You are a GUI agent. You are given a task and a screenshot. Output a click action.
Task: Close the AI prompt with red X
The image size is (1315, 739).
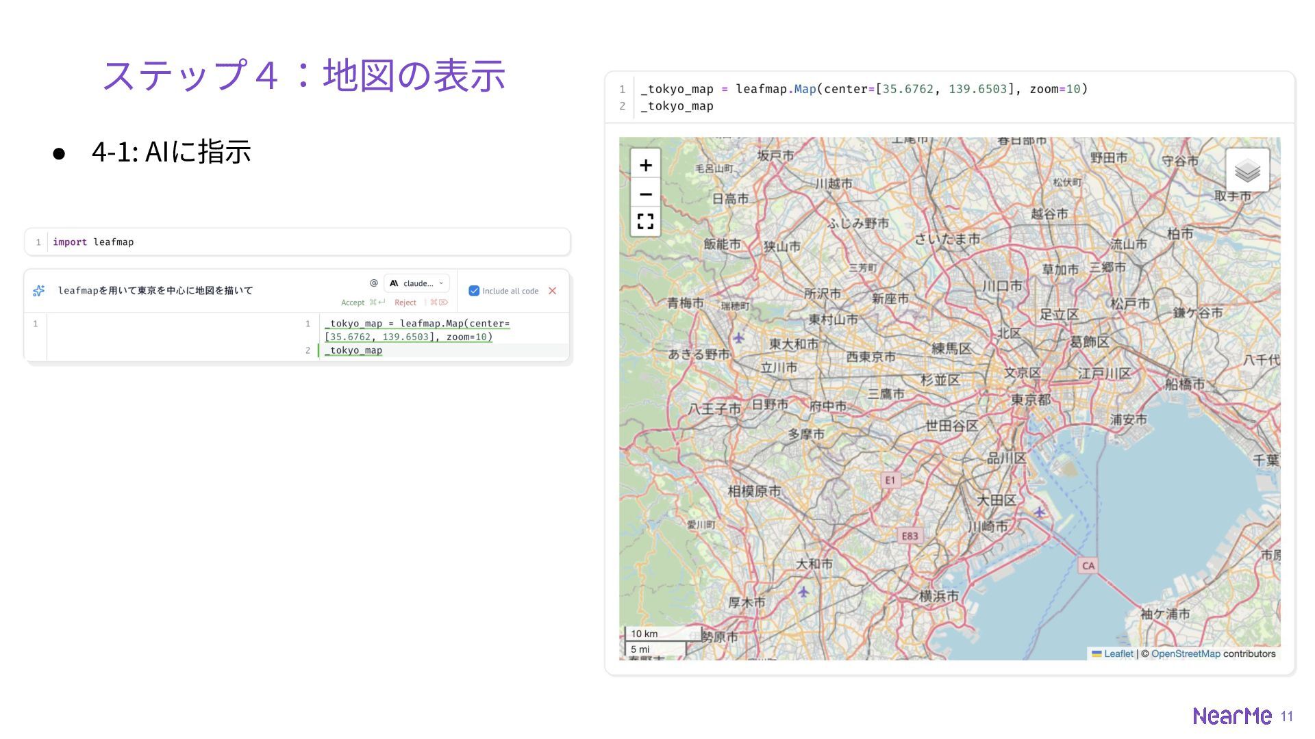[x=552, y=291]
